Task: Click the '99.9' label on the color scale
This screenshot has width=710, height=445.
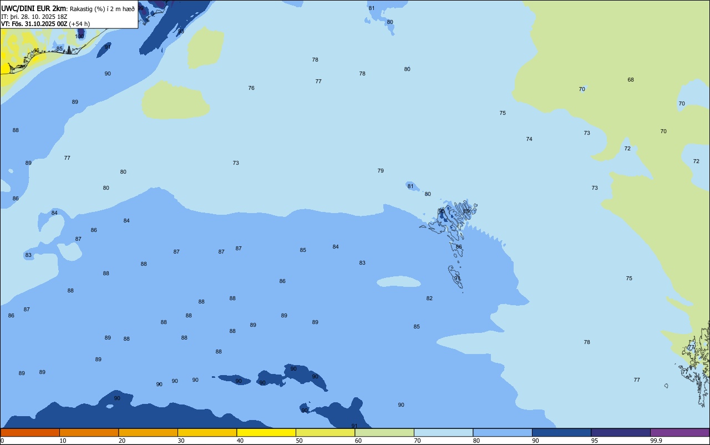Action: tap(656, 441)
